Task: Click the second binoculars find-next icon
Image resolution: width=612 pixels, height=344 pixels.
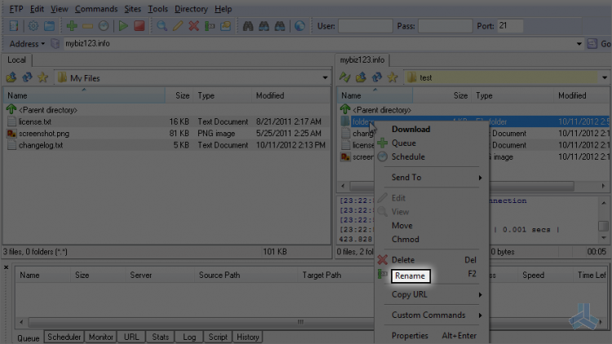Action: [264, 26]
